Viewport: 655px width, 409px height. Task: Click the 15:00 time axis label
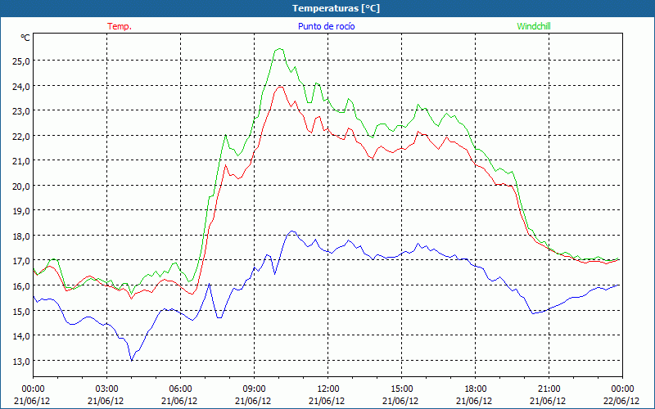401,389
